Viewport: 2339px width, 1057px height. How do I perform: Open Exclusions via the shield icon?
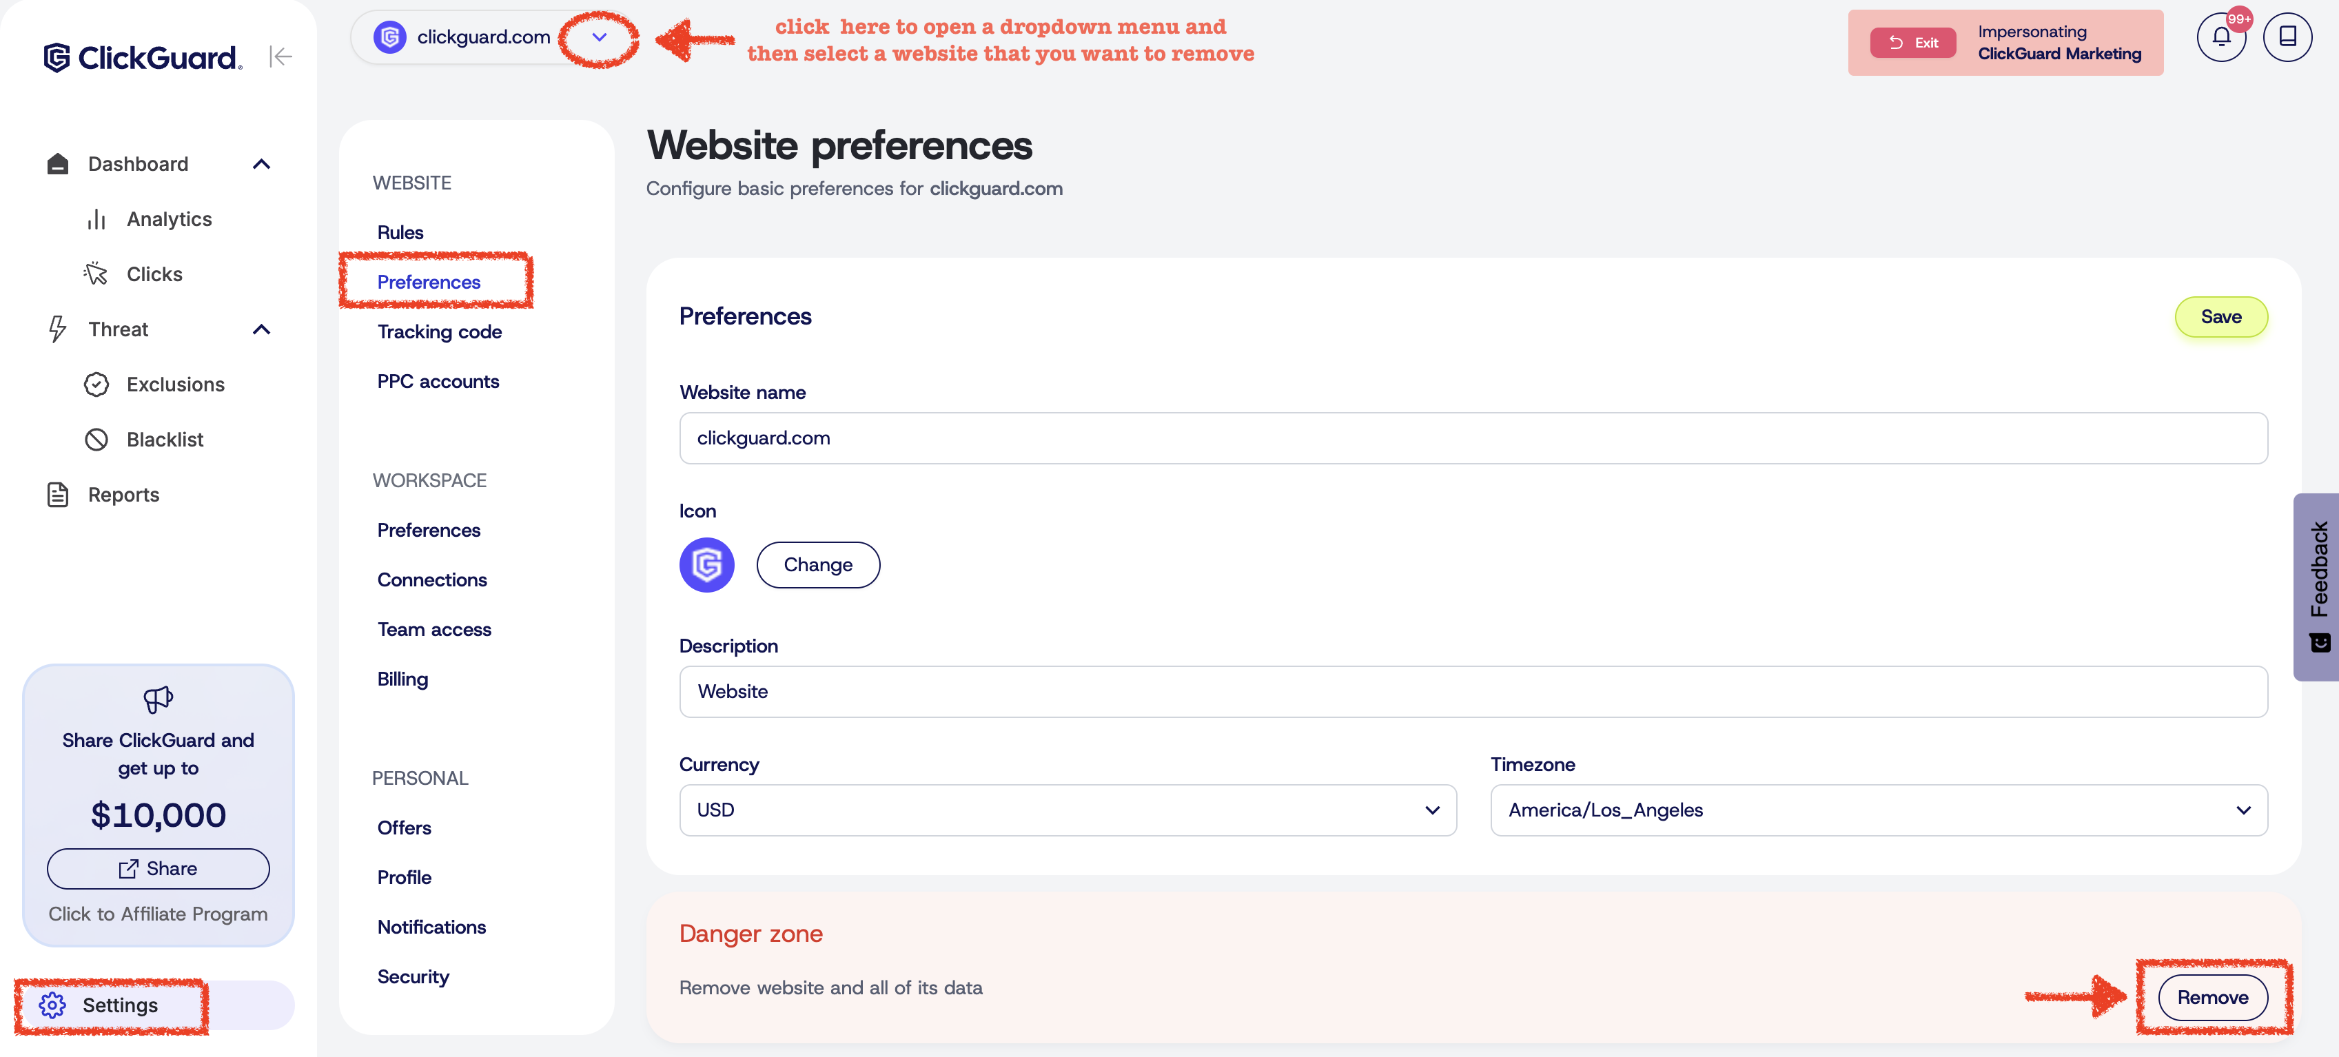97,384
